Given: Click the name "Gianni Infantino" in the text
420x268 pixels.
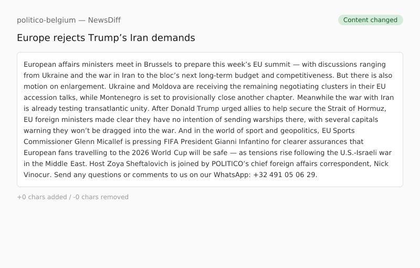Looking at the screenshot, I should point(243,141).
